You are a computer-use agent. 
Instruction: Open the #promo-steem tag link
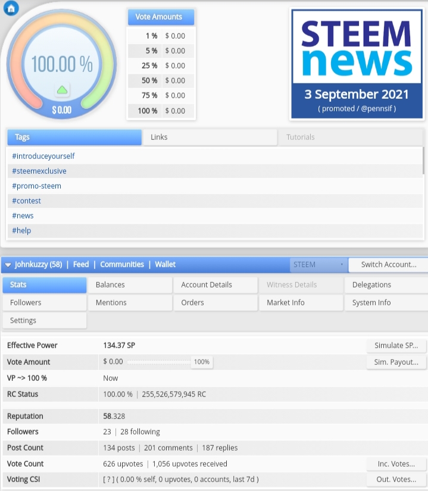(37, 186)
